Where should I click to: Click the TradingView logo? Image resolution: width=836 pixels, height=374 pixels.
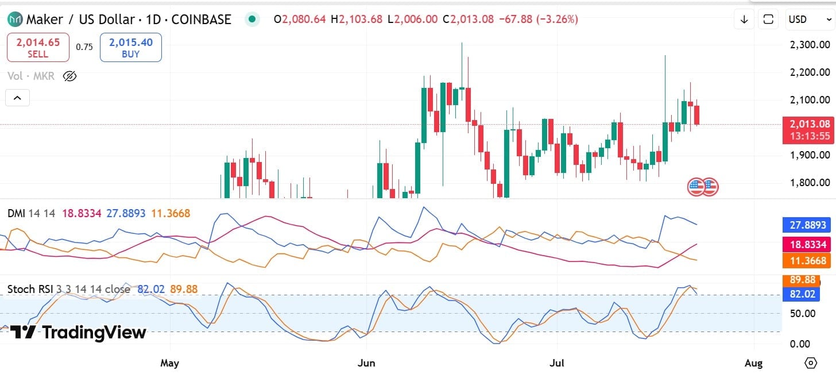coord(79,332)
